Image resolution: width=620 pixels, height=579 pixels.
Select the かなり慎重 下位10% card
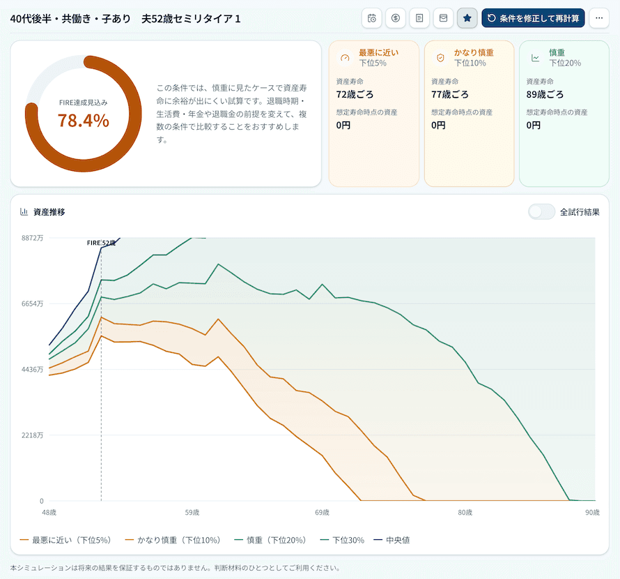tap(469, 113)
